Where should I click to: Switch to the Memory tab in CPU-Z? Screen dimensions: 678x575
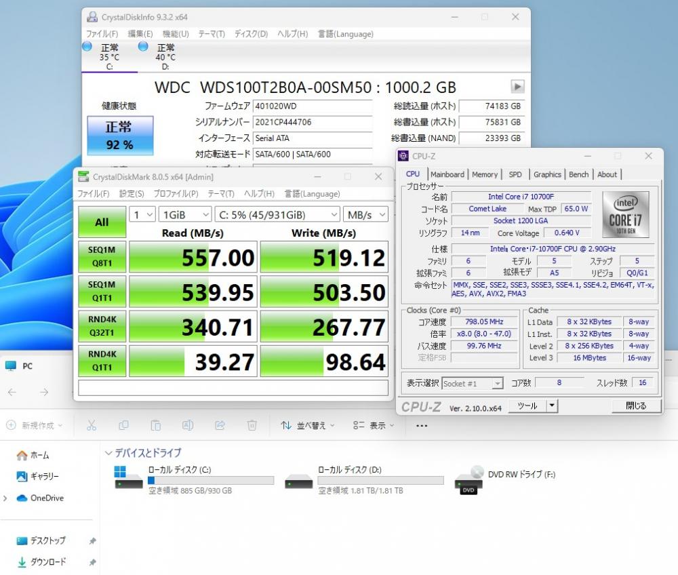pos(485,174)
